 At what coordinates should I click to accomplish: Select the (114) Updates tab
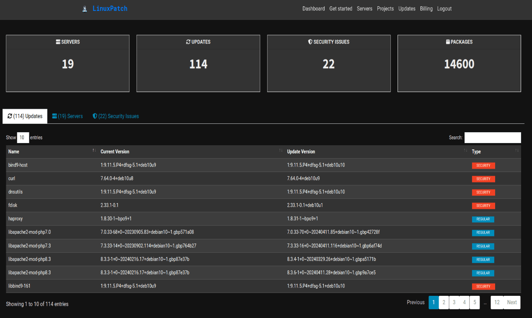pyautogui.click(x=25, y=116)
